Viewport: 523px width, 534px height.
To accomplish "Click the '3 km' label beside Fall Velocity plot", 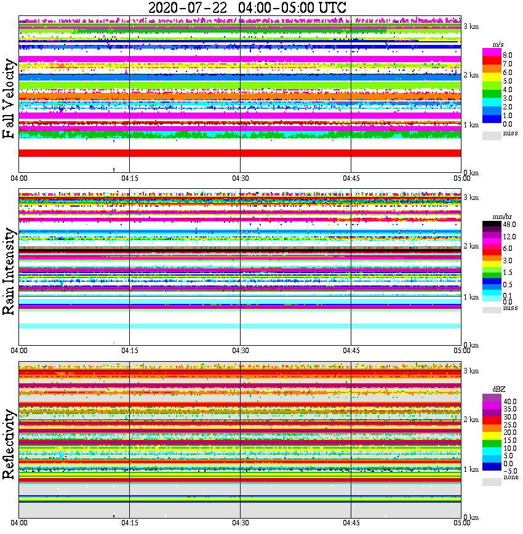I will pos(471,26).
